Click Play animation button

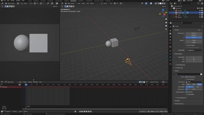86,111
